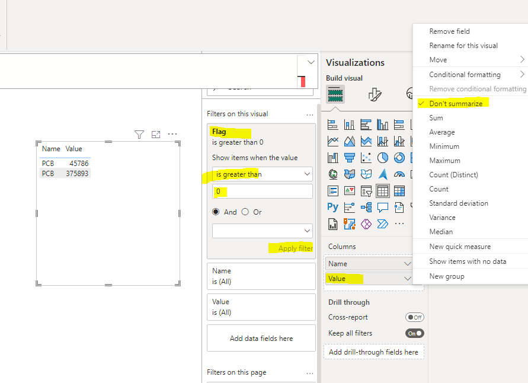Select the stacked bar chart visual

click(x=332, y=125)
